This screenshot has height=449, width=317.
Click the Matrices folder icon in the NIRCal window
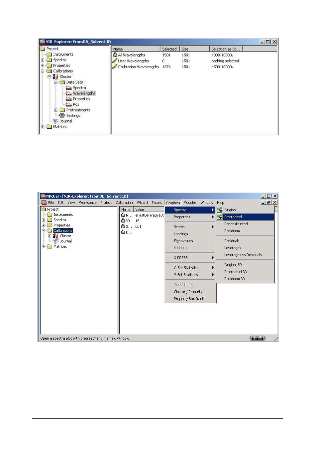pos(50,246)
